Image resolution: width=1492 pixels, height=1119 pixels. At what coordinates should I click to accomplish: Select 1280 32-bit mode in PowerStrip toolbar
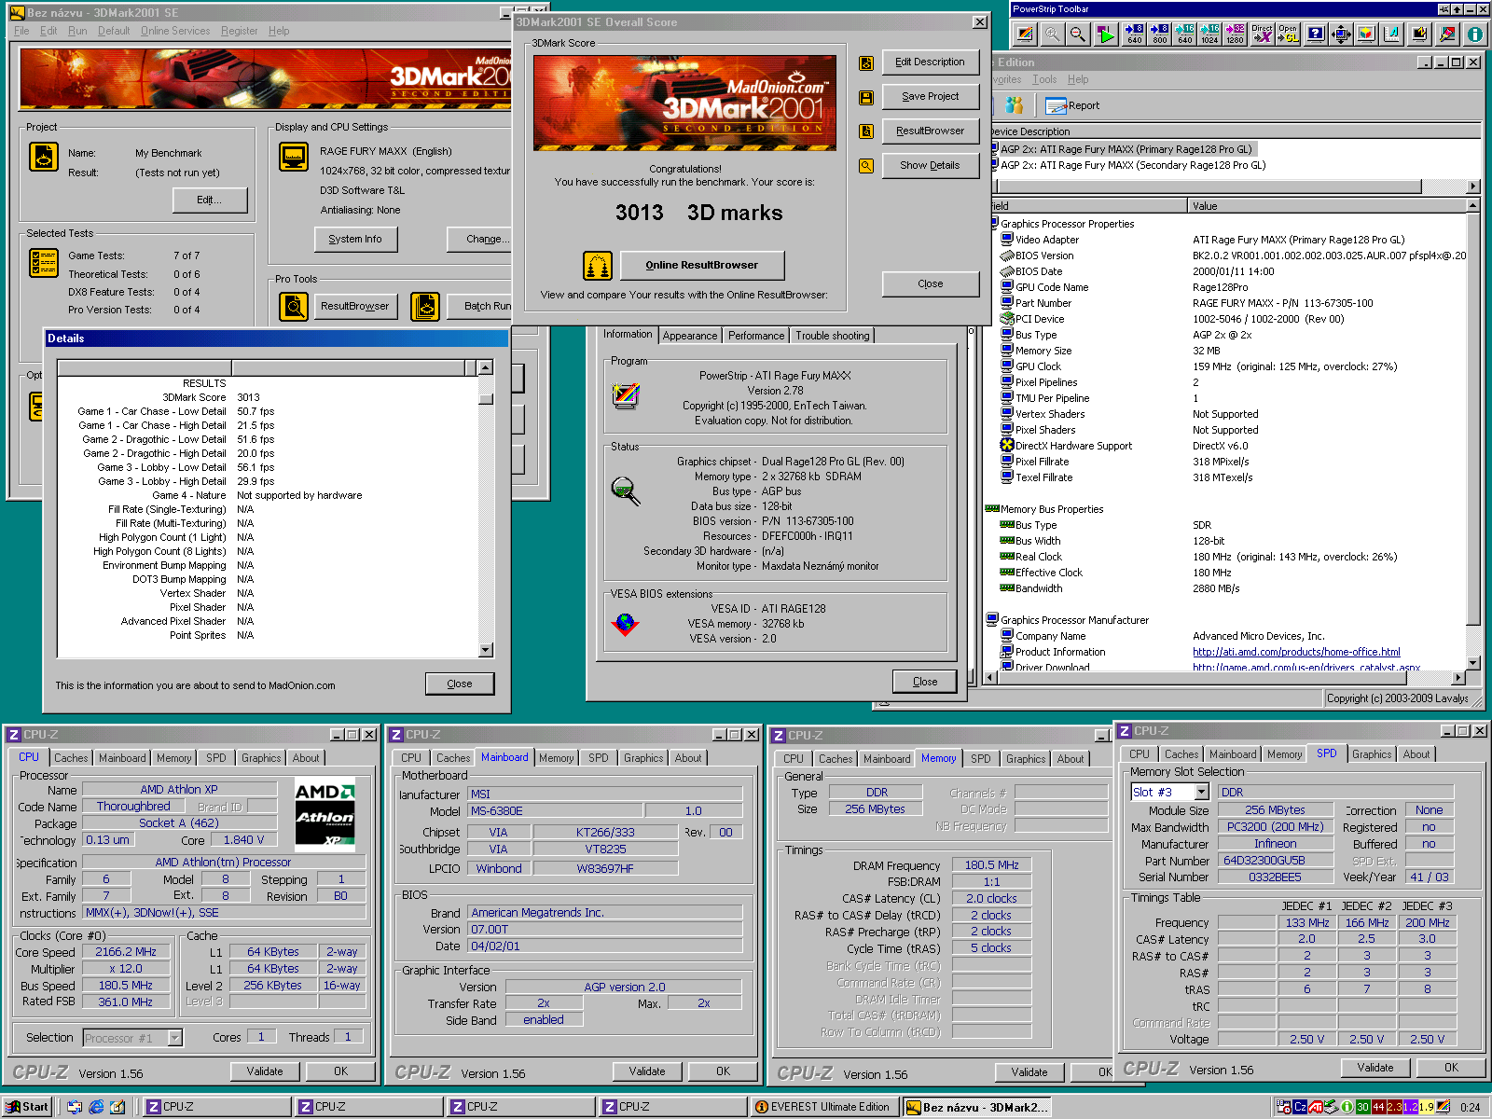coord(1235,35)
